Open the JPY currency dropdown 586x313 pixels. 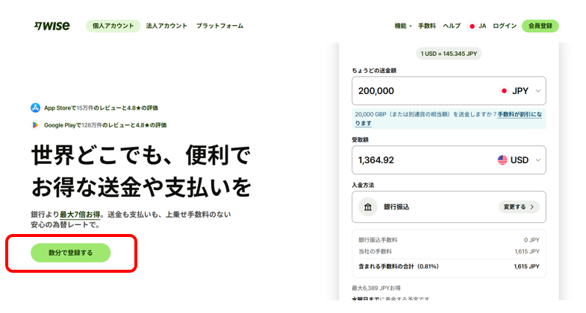click(x=520, y=91)
